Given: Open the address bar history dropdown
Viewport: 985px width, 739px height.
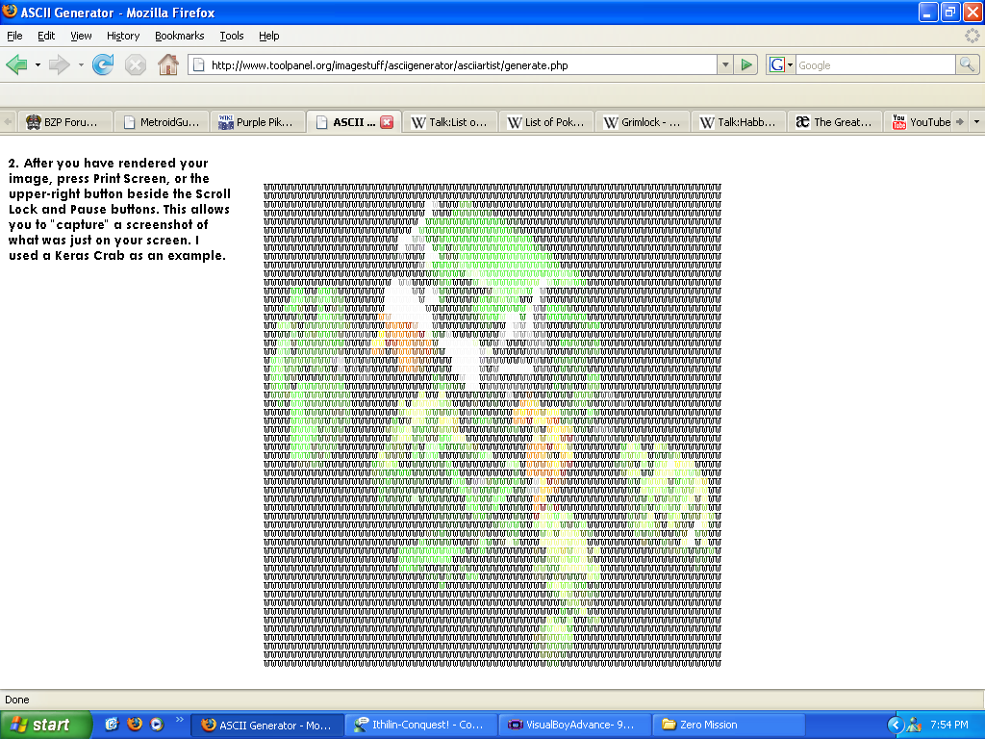Looking at the screenshot, I should pyautogui.click(x=727, y=64).
